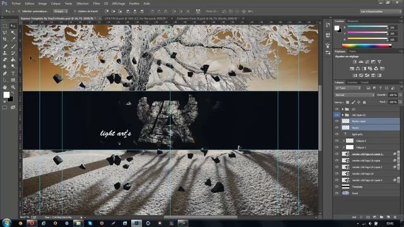Select the Rectangle shape tool

click(13, 80)
